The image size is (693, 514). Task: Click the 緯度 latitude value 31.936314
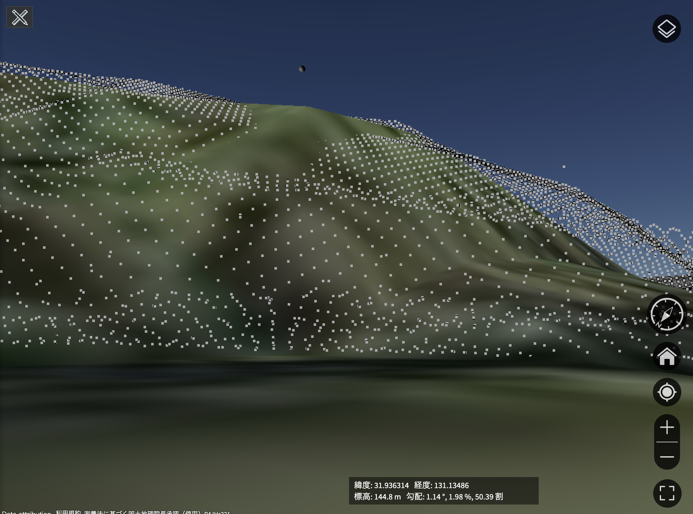(391, 485)
